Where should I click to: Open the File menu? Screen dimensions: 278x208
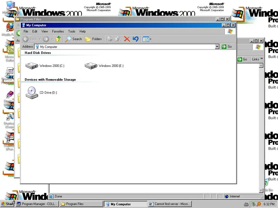point(26,31)
